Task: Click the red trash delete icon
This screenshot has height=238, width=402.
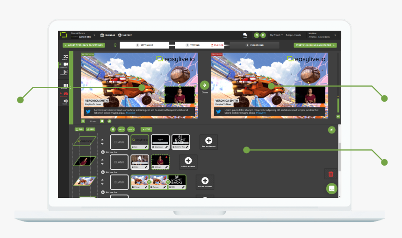Action: coord(331,174)
